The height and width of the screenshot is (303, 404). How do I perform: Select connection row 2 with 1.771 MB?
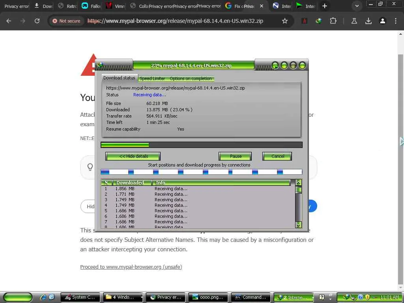[198, 194]
